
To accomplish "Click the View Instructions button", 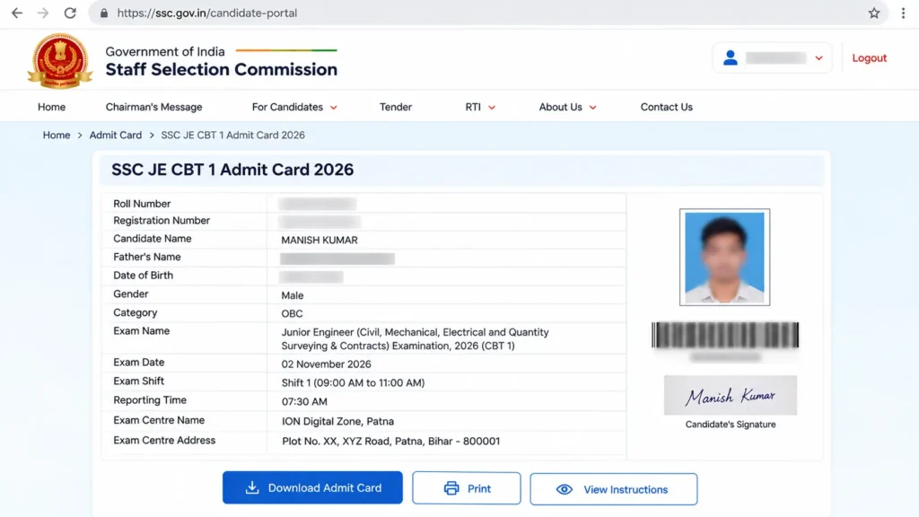I will 614,489.
